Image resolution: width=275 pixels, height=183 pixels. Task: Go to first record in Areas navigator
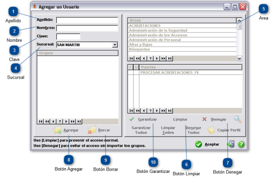(131, 58)
